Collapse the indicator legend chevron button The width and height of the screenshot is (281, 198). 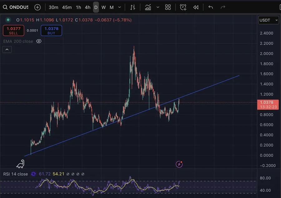pos(7,49)
